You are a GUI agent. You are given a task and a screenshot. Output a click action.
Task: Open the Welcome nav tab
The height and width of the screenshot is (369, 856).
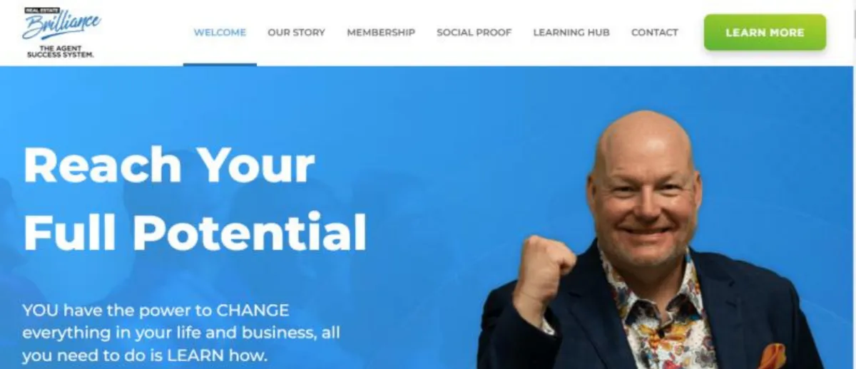(220, 33)
